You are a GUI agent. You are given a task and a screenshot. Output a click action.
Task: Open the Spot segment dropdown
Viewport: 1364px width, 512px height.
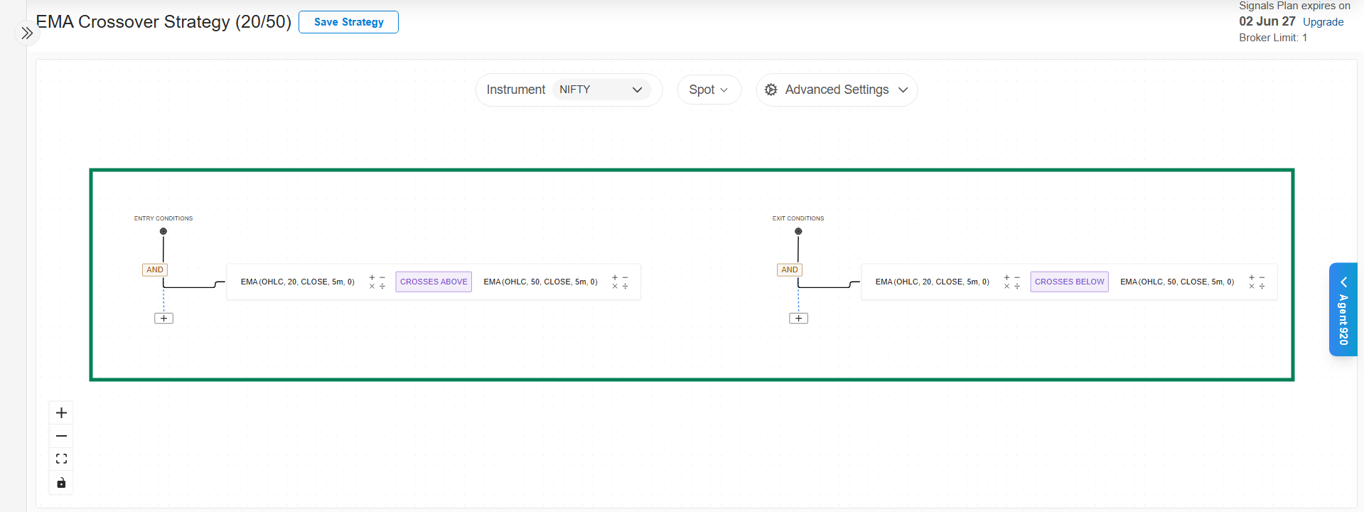[709, 90]
